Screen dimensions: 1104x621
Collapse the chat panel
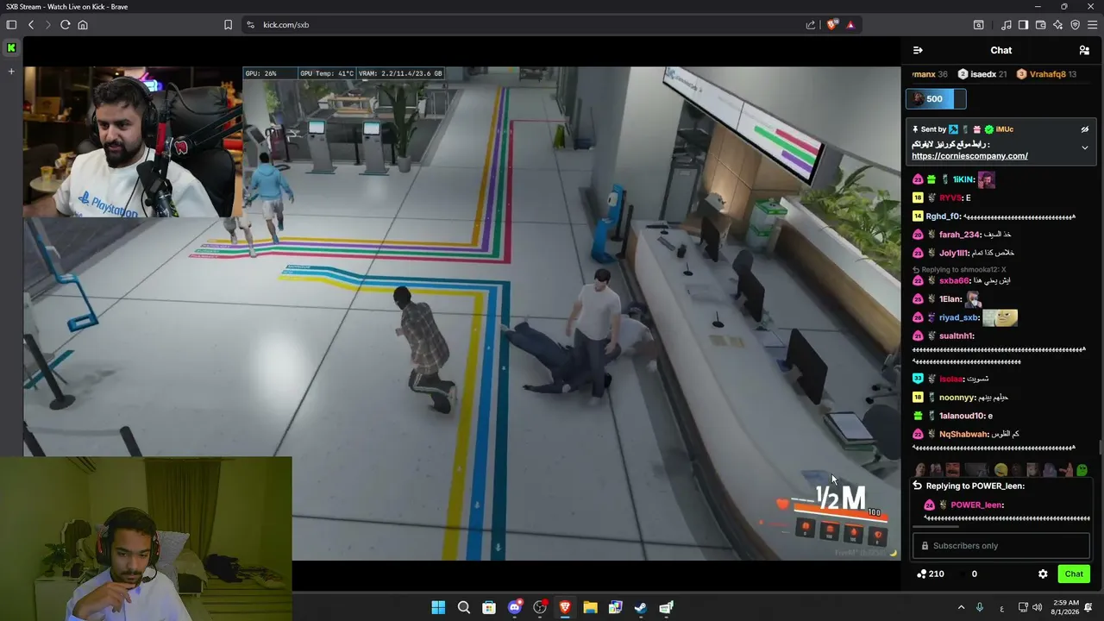tap(918, 50)
